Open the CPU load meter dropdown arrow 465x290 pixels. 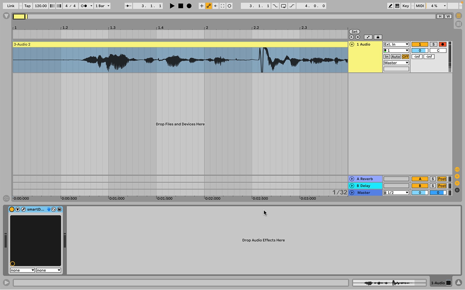tap(444, 6)
